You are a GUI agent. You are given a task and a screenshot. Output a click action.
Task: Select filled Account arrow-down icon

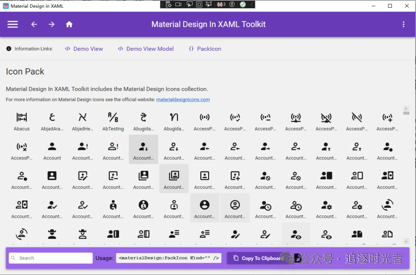coord(144,150)
